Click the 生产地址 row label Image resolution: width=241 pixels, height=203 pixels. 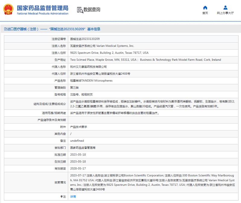point(60,60)
